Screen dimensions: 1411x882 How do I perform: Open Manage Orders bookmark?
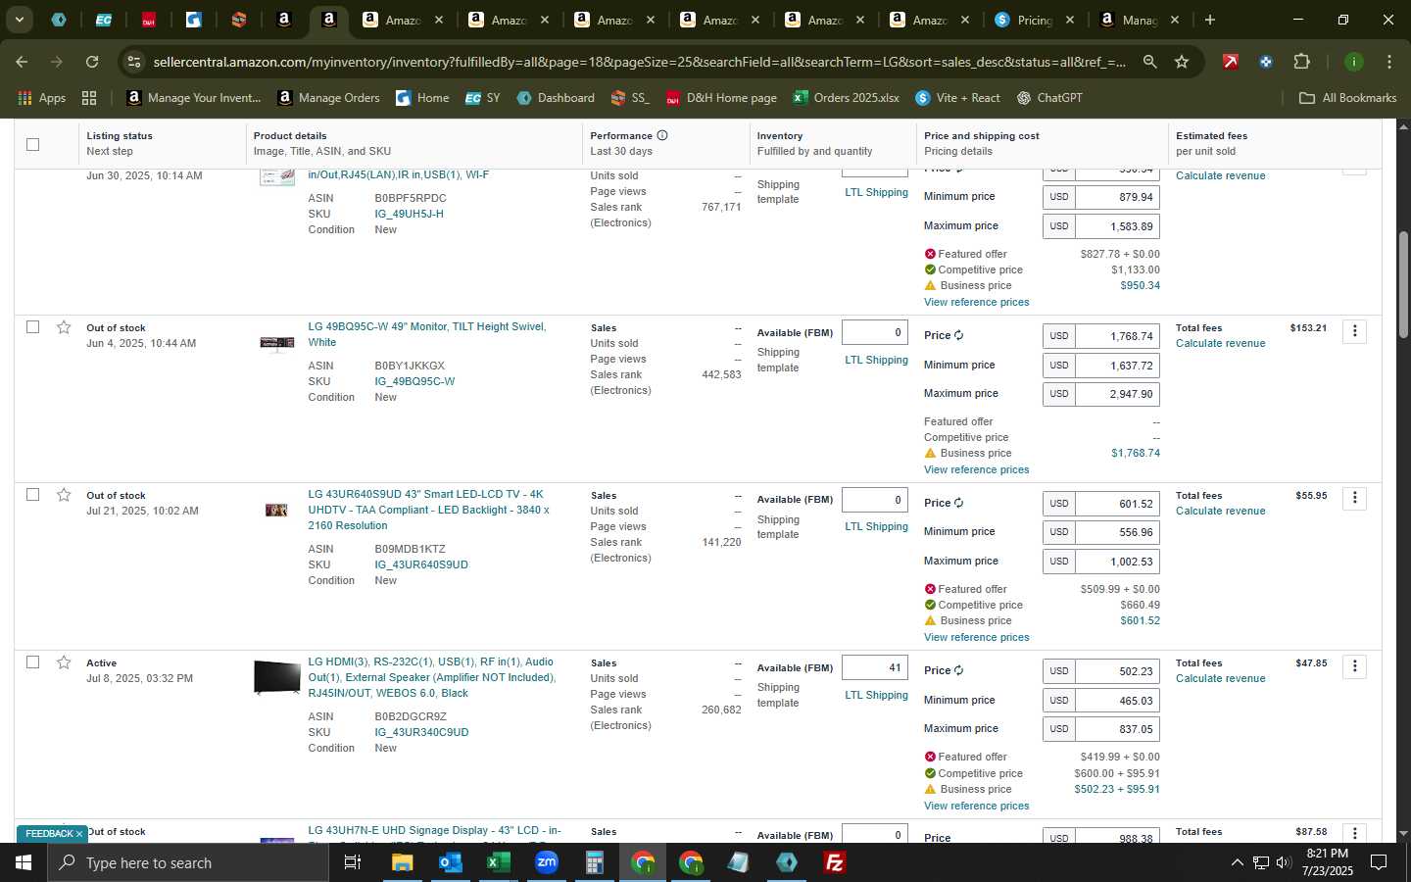point(328,98)
